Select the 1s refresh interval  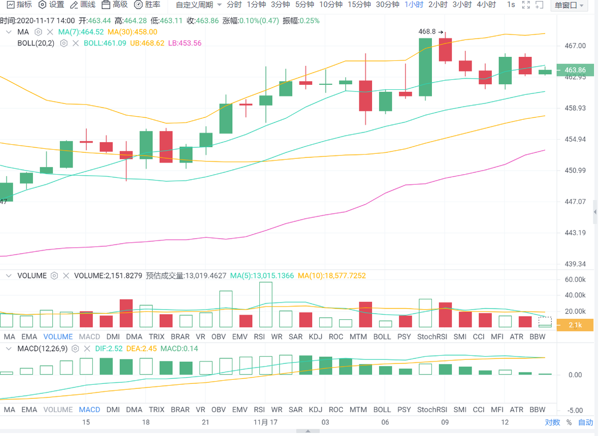tap(511, 5)
